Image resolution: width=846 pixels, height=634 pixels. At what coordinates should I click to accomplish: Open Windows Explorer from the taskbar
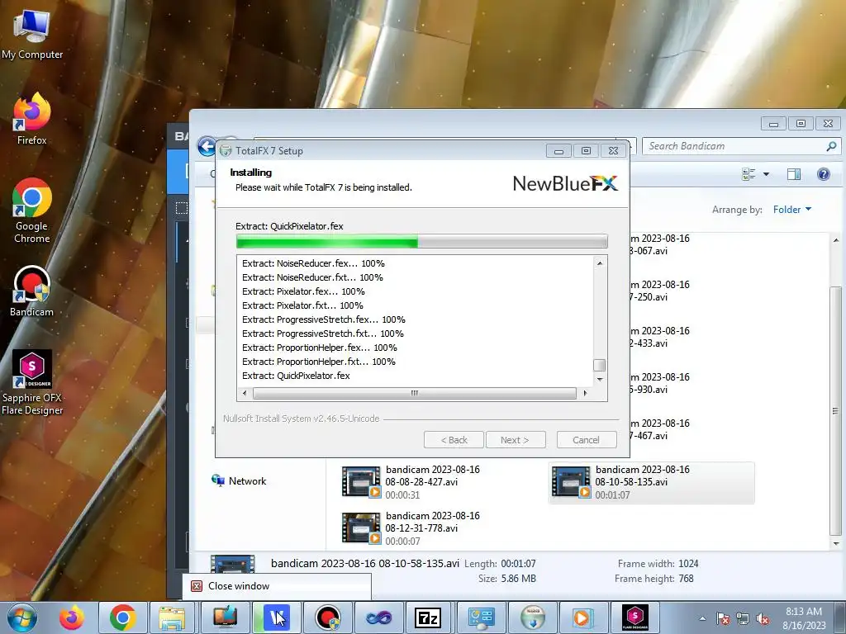(173, 617)
